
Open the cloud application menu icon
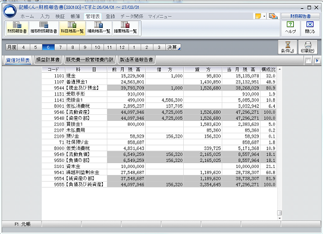coord(10,11)
